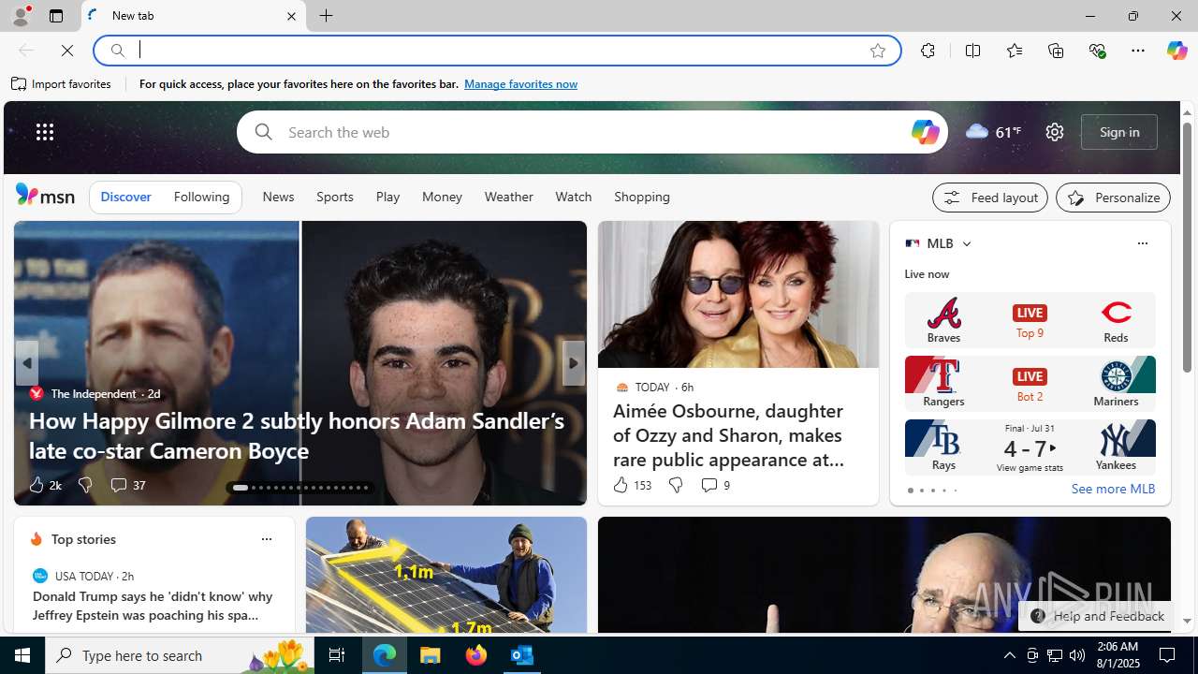Open the Shopping tab
This screenshot has width=1198, height=674.
(x=642, y=197)
